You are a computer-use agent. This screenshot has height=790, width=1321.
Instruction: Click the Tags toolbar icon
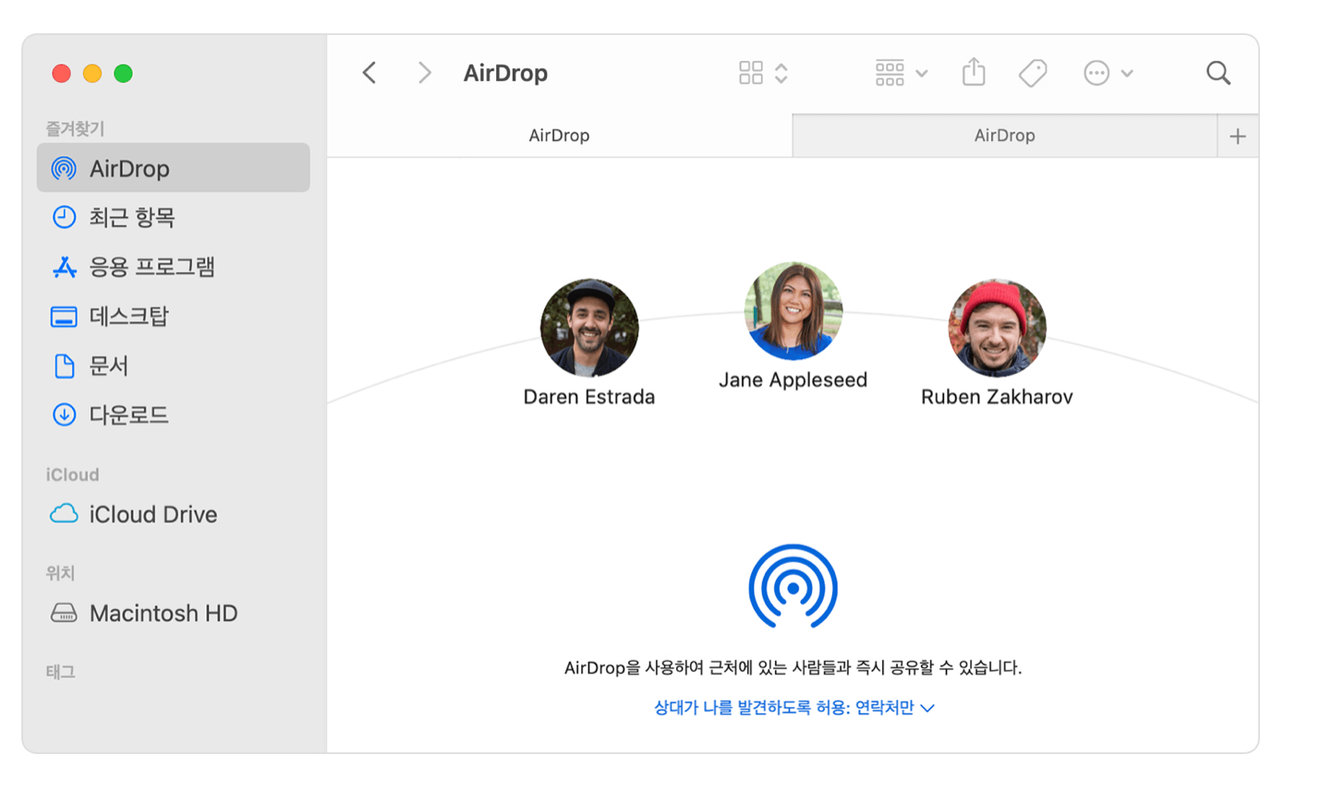point(1033,73)
